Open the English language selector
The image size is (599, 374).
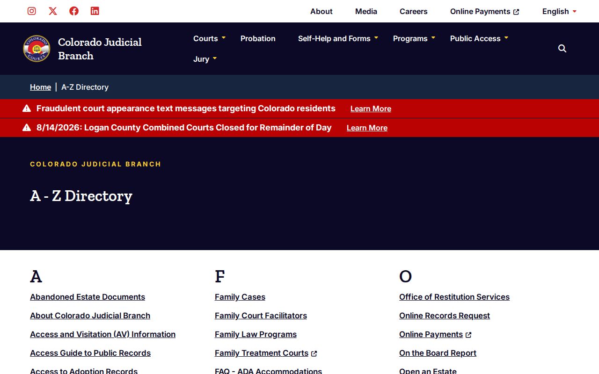point(559,11)
